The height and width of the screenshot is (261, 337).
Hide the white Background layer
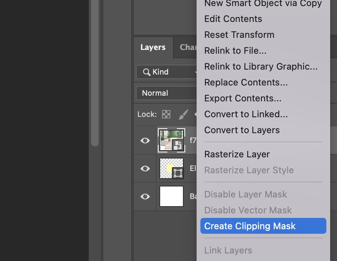pos(145,197)
